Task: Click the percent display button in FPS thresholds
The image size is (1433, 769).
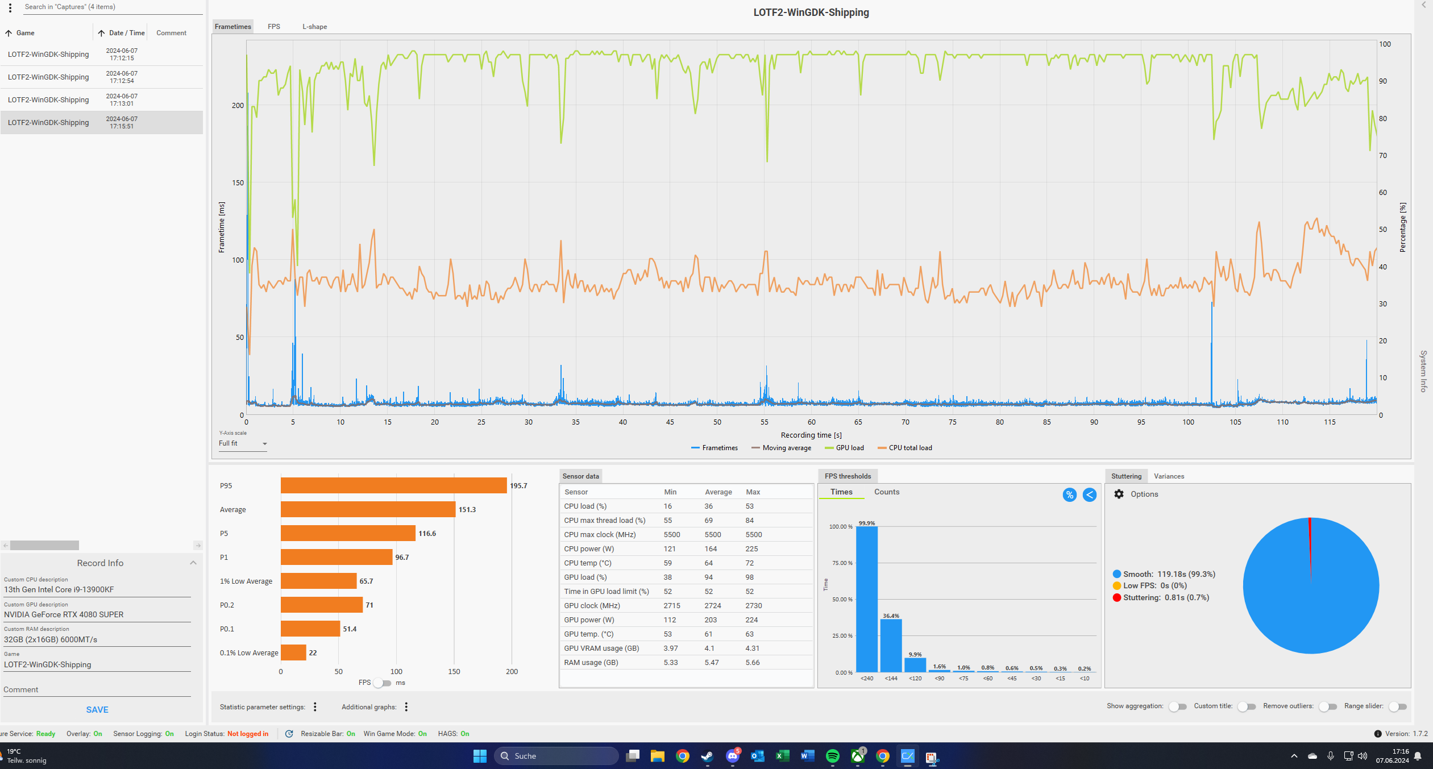Action: [1069, 494]
